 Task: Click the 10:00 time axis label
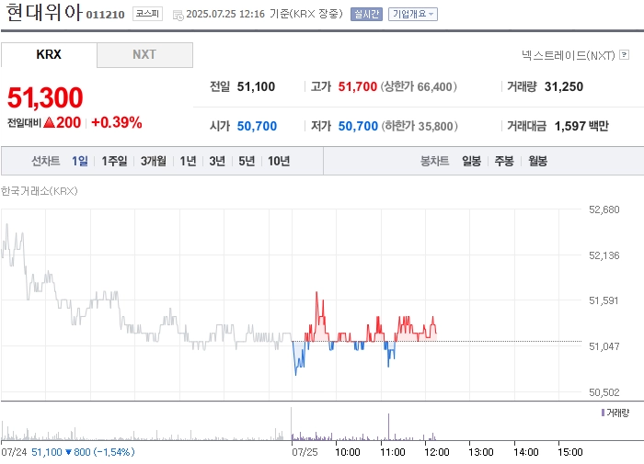coord(348,452)
